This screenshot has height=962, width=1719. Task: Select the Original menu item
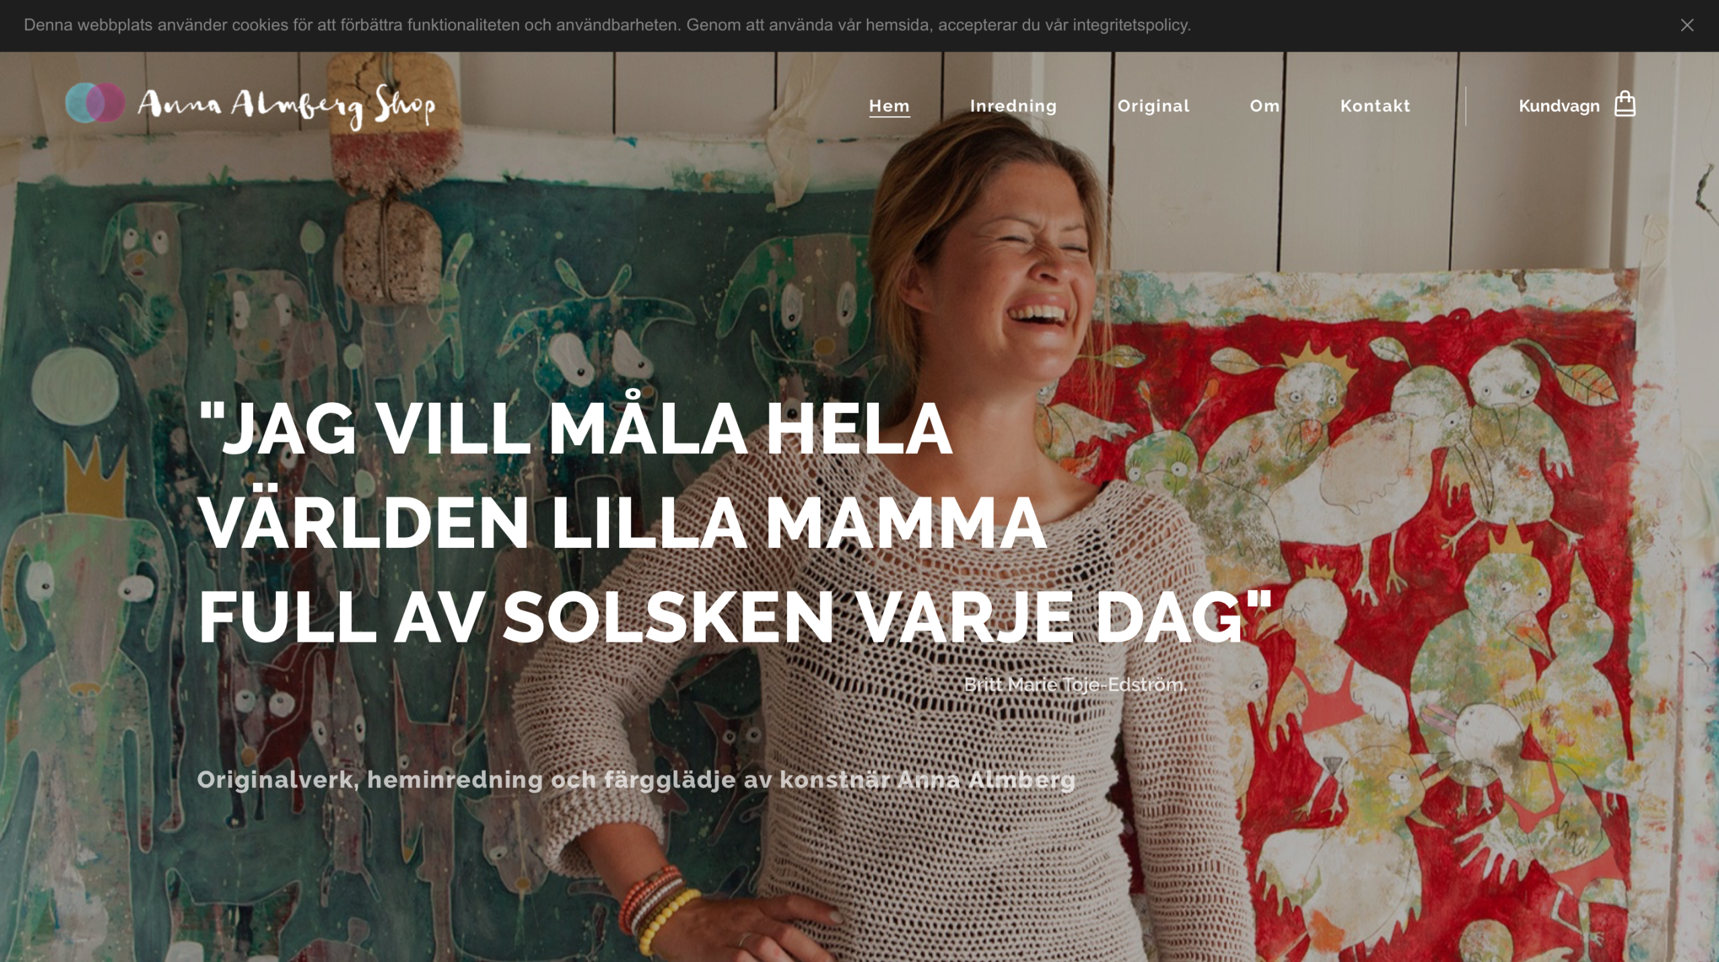[1153, 106]
